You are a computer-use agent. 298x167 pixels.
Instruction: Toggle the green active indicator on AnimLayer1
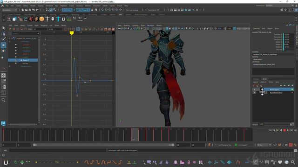292,90
